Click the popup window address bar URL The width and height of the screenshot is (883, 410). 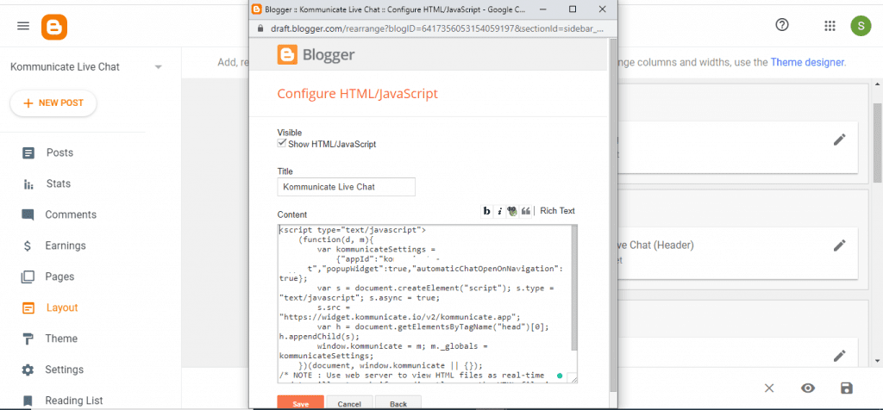(x=438, y=28)
